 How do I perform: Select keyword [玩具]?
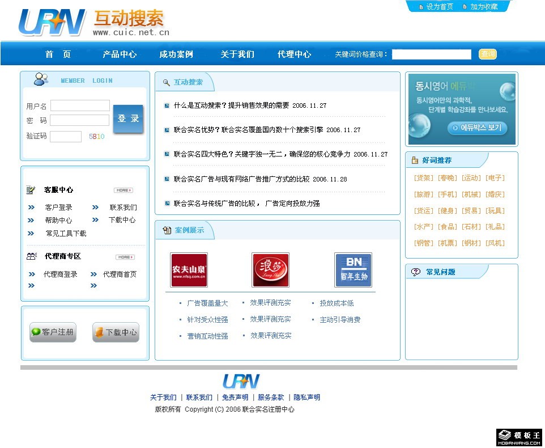click(495, 211)
